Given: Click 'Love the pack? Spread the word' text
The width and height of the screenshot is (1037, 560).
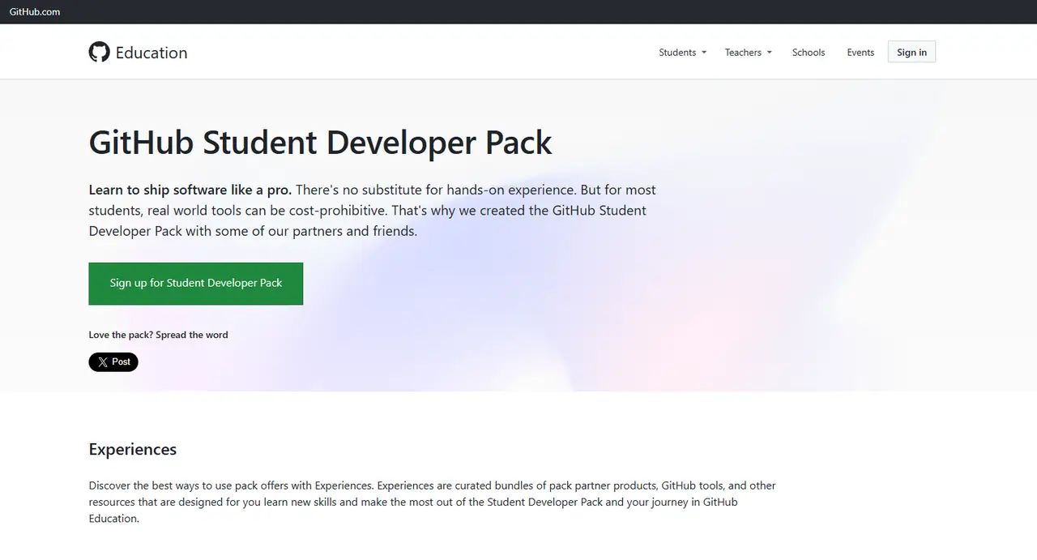Looking at the screenshot, I should [158, 335].
